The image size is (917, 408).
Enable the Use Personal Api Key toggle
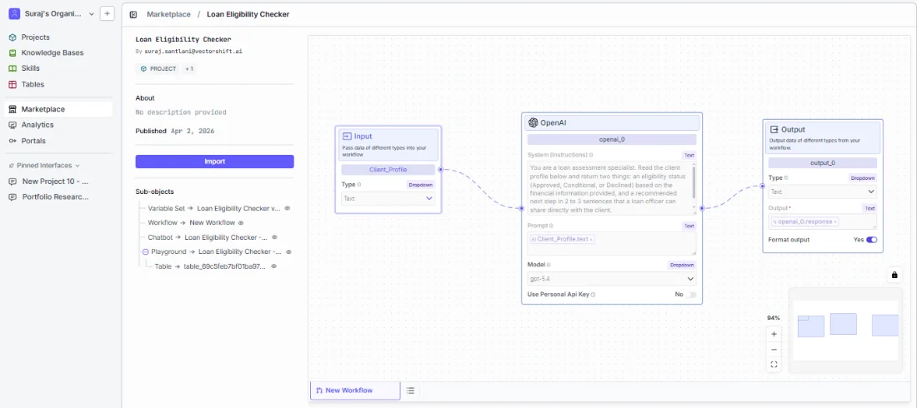[x=692, y=295]
